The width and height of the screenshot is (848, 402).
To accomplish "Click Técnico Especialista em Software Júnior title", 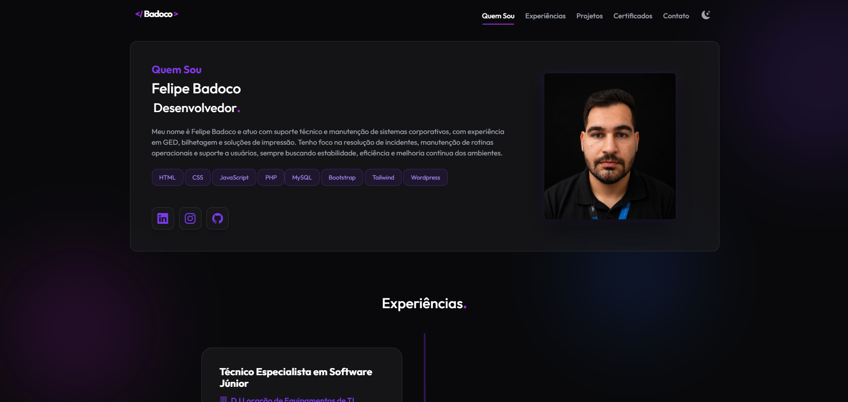I will [296, 377].
